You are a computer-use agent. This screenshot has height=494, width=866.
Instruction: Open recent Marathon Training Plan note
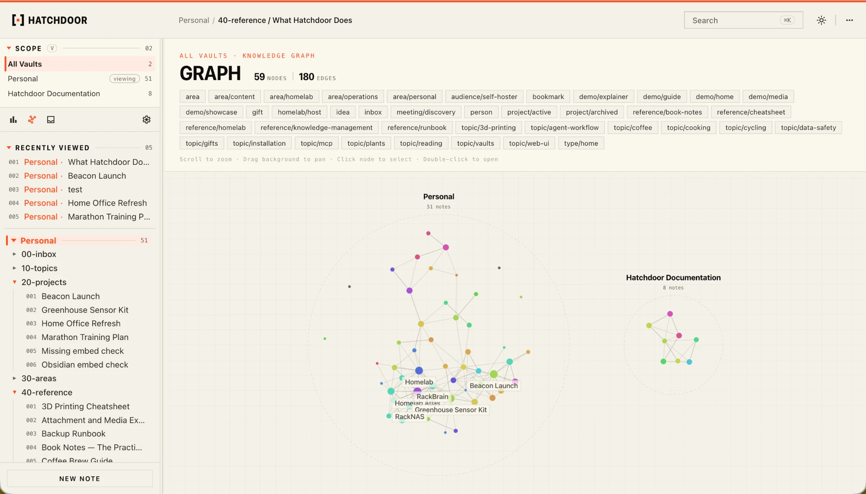80,217
